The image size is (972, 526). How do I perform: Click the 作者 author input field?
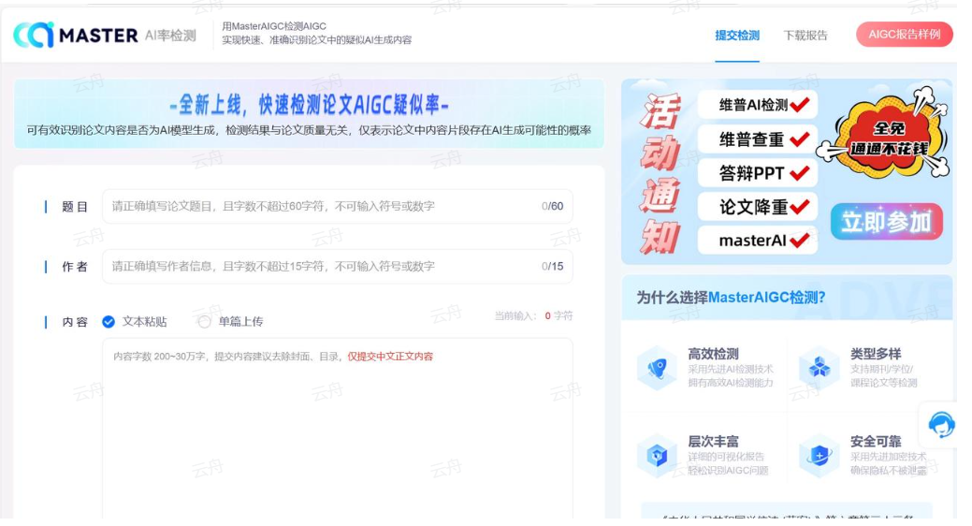(337, 266)
